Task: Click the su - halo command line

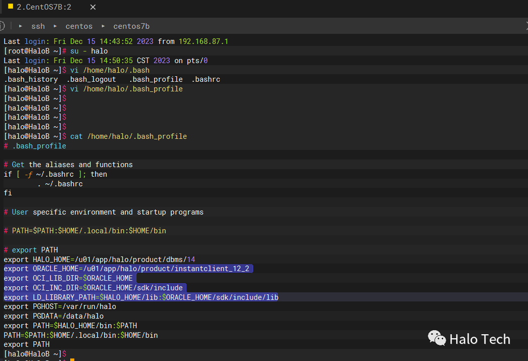Action: coord(89,51)
